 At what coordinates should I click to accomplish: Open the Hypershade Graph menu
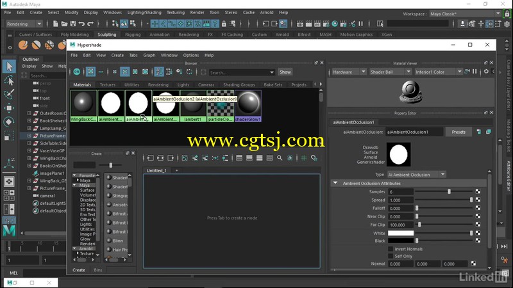point(149,55)
